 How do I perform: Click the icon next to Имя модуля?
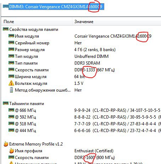pyautogui.click(x=11, y=36)
